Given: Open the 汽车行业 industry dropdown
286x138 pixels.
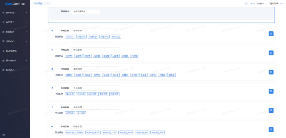Looking at the screenshot, I should (41, 3).
